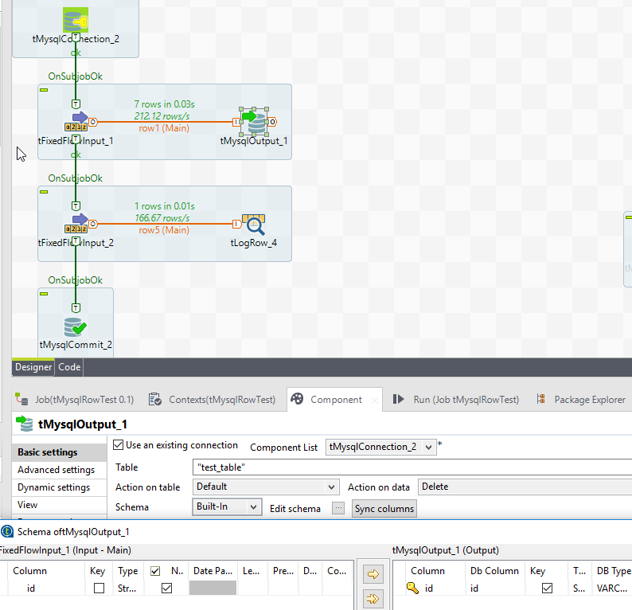632x610 pixels.
Task: Switch to the Code tab
Action: tap(69, 367)
